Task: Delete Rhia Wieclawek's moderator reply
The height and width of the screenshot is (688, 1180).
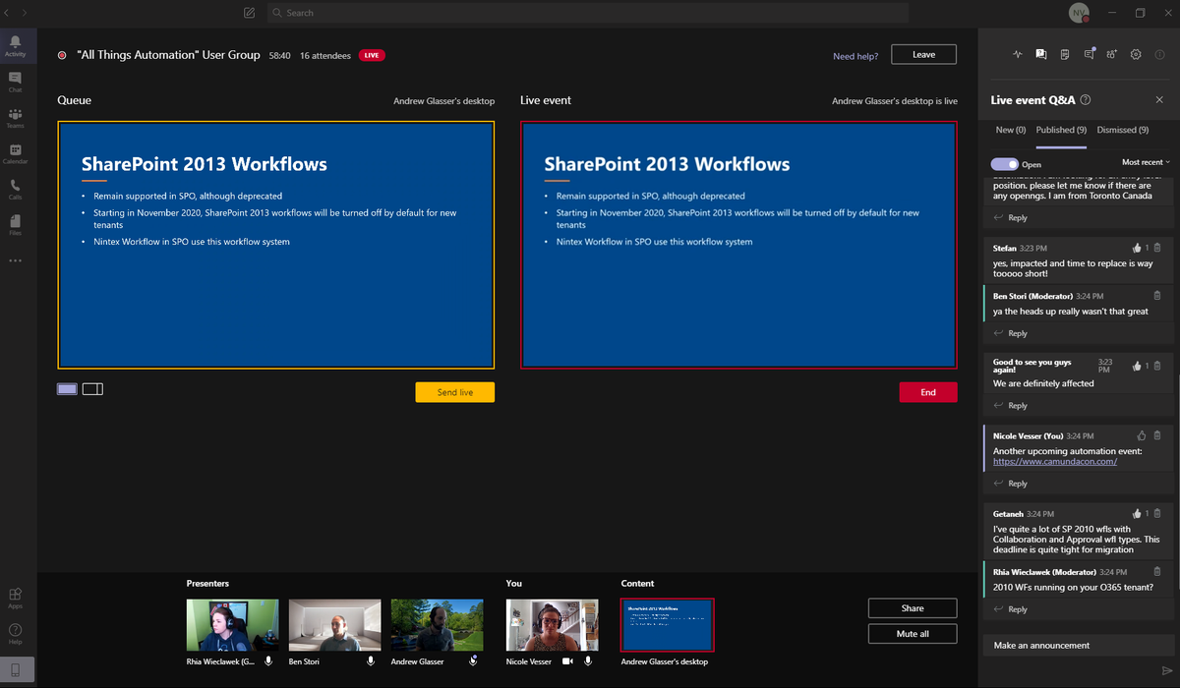Action: [x=1157, y=571]
